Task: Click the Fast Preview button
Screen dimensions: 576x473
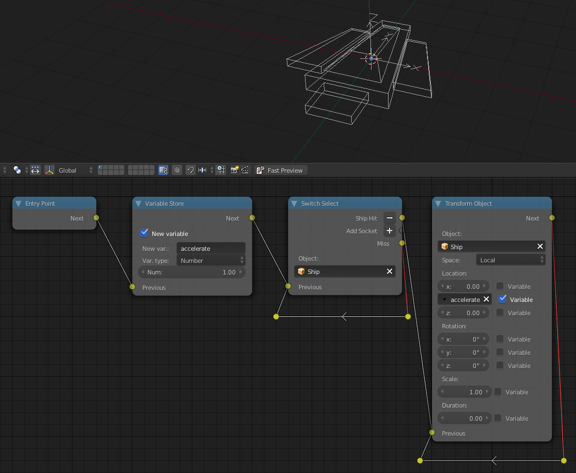Action: coord(280,170)
